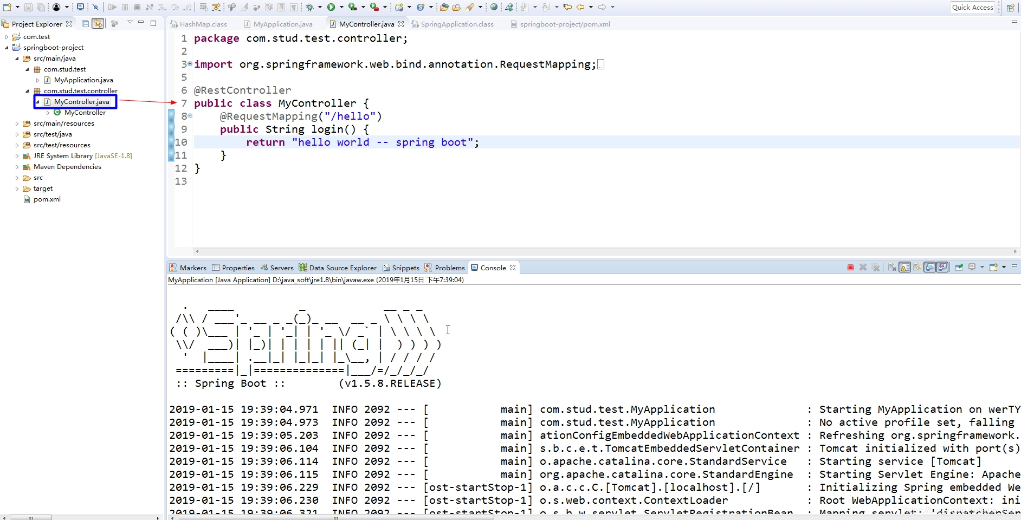Expand the com.test project node

[x=7, y=37]
